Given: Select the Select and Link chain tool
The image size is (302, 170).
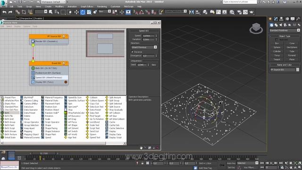Looking at the screenshot, I should 17,12.
